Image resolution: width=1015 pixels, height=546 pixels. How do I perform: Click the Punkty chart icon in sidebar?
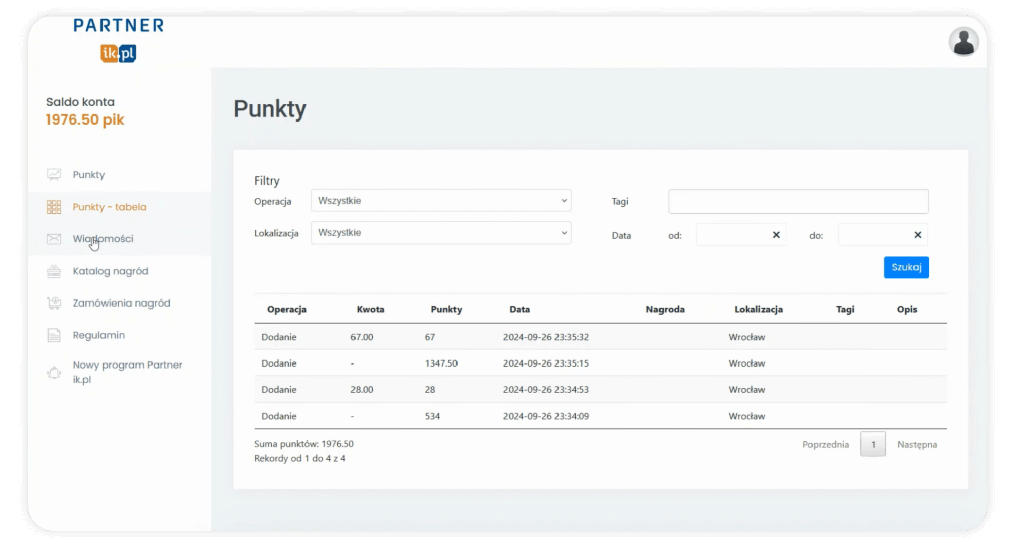point(54,175)
